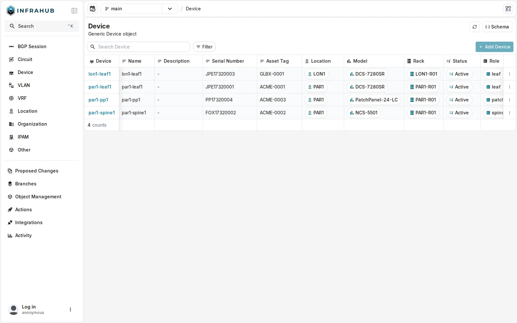
Task: Open the Filter button
Action: (x=204, y=47)
